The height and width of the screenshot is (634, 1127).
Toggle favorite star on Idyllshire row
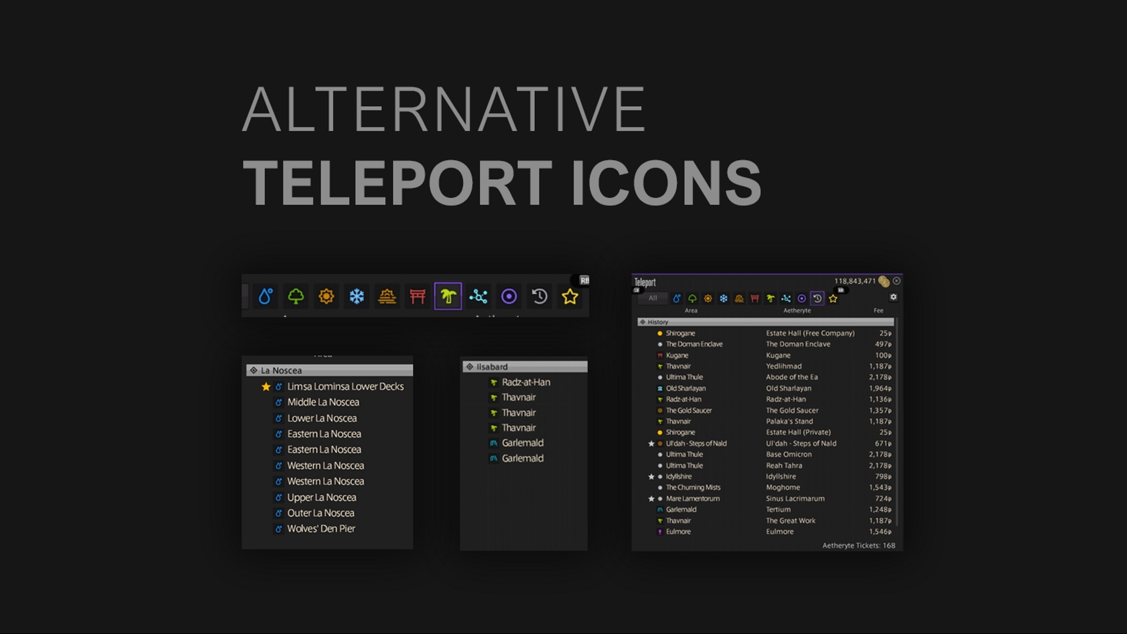(x=651, y=476)
